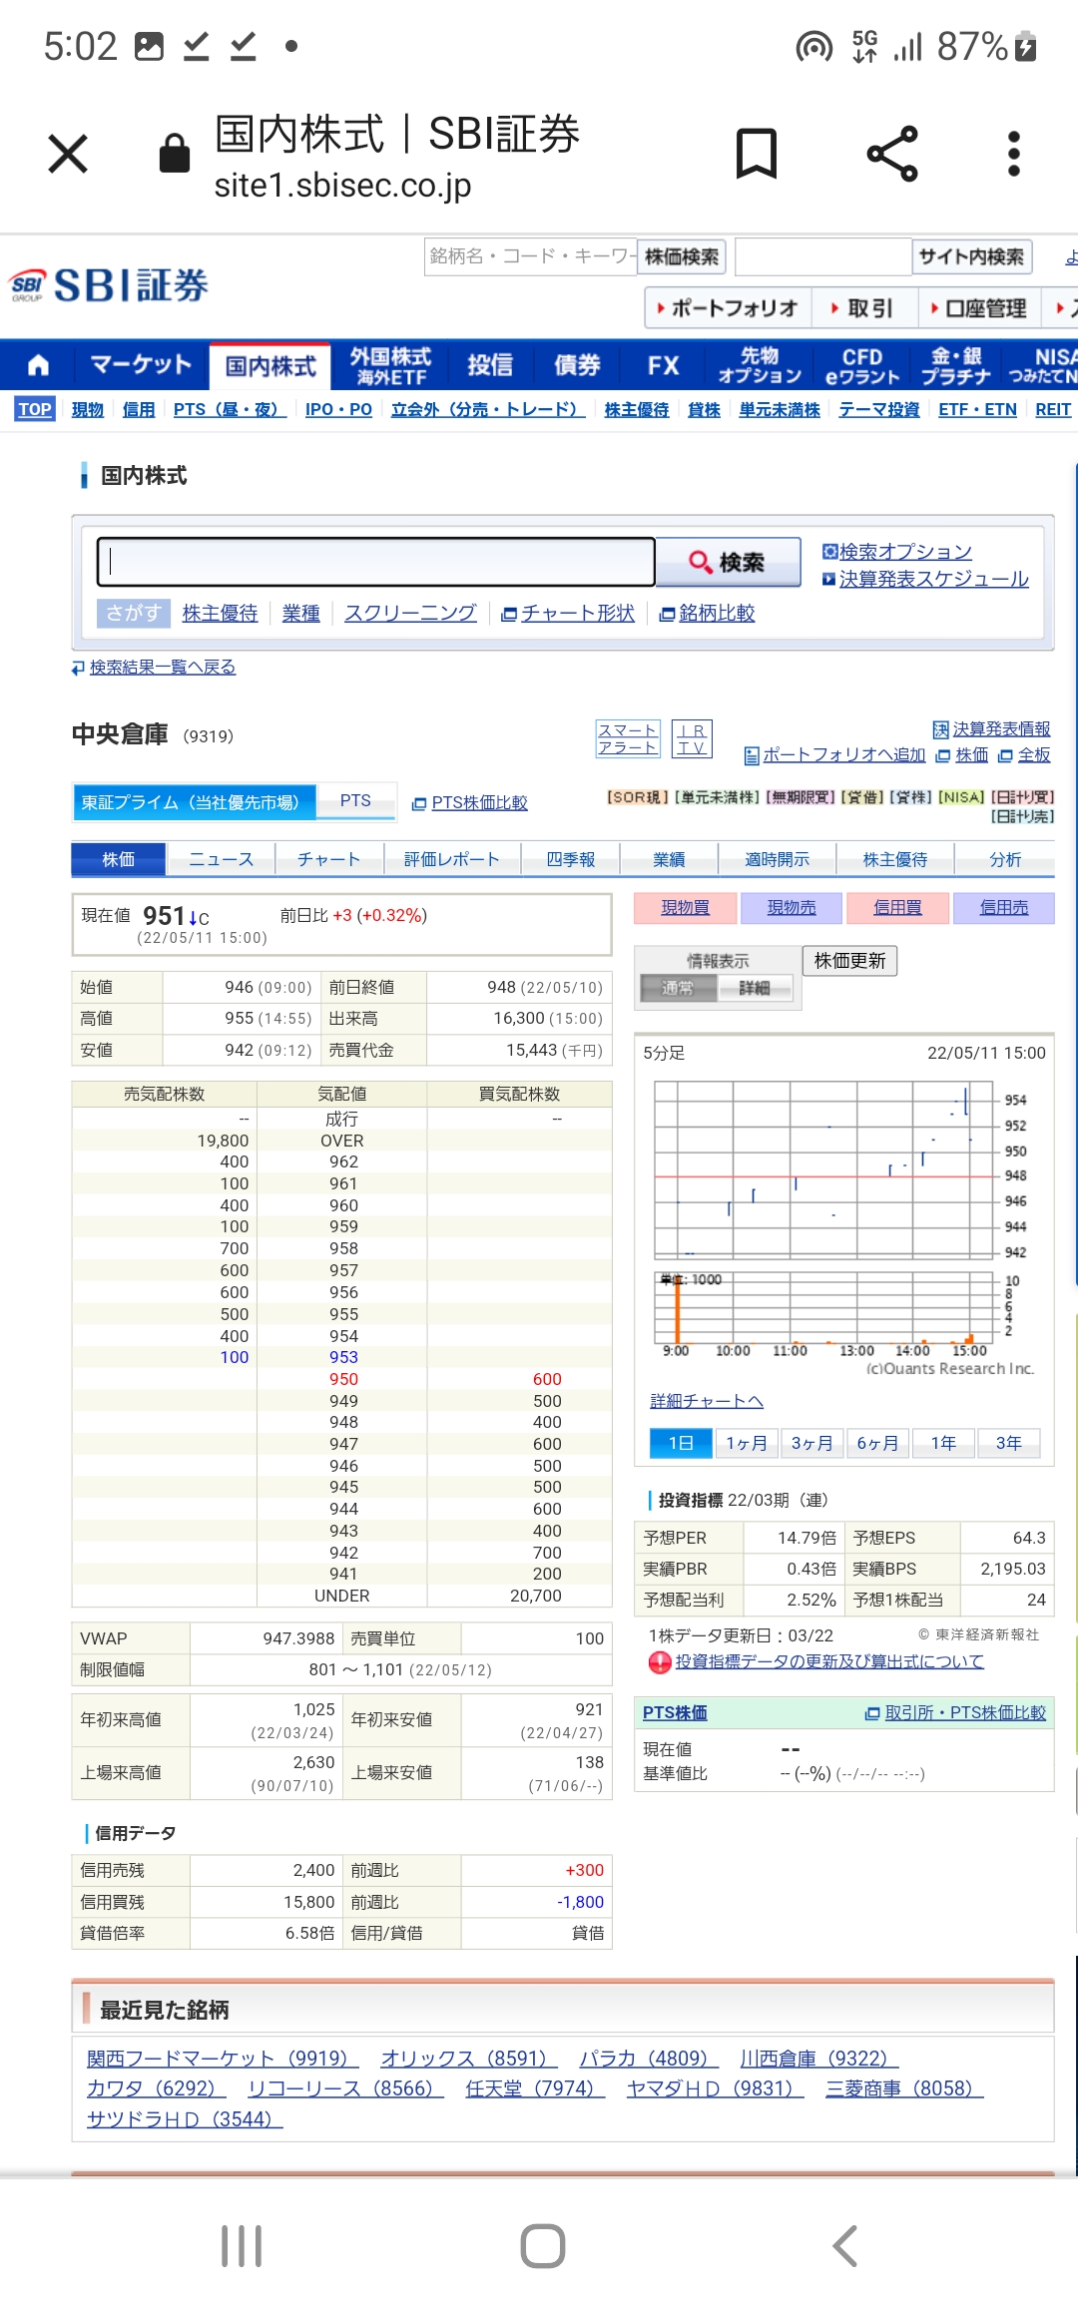This screenshot has width=1078, height=2311.
Task: Click ask price 953 in order board
Action: point(343,1357)
